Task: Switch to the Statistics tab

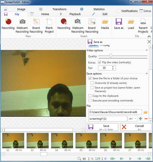Action: [x=99, y=9]
